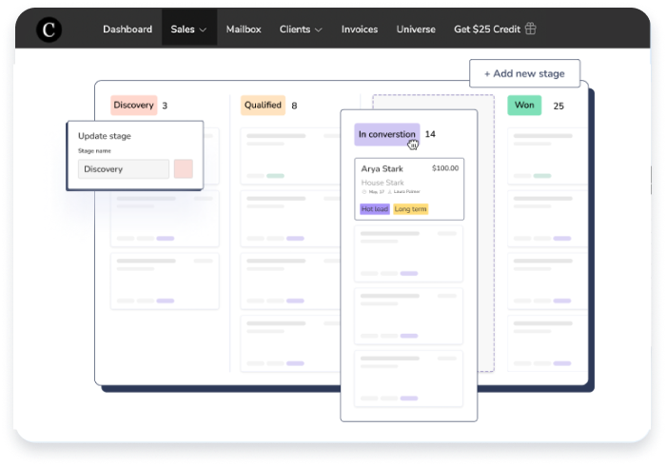Click the gift icon beside Get $25 Credit

pos(531,29)
